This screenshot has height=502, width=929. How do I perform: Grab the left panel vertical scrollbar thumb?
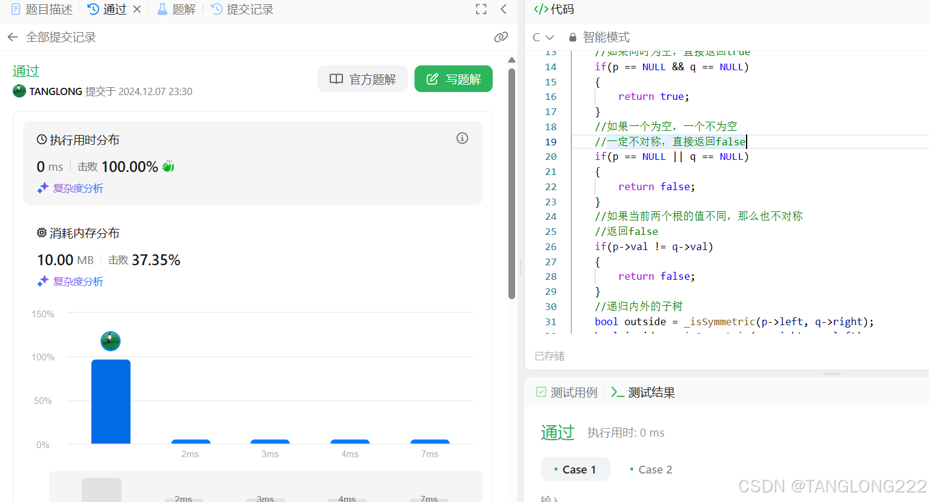click(511, 183)
